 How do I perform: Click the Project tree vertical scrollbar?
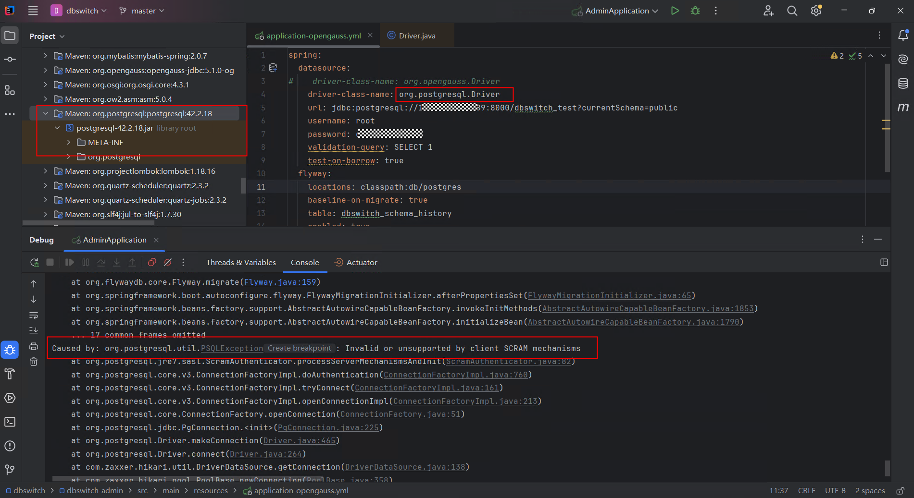(243, 186)
